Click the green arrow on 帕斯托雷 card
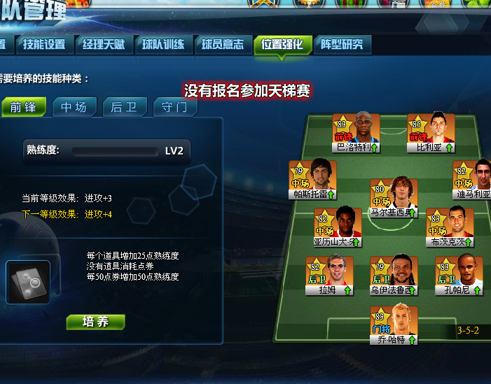The height and width of the screenshot is (384, 491). click(331, 194)
